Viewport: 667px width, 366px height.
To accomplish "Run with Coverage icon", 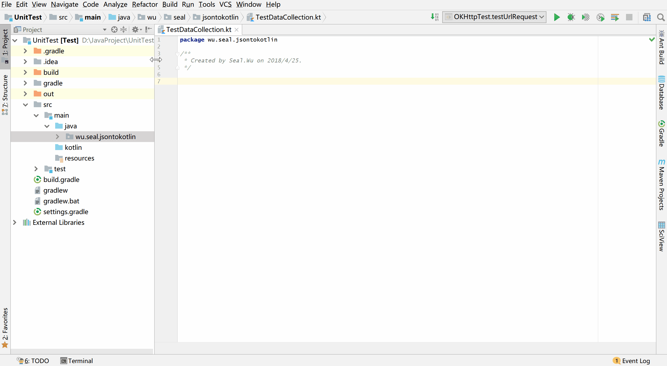I will [x=586, y=17].
